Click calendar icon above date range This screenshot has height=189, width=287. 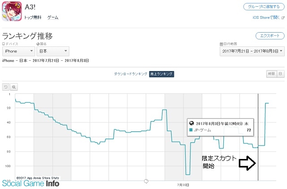coord(221,44)
